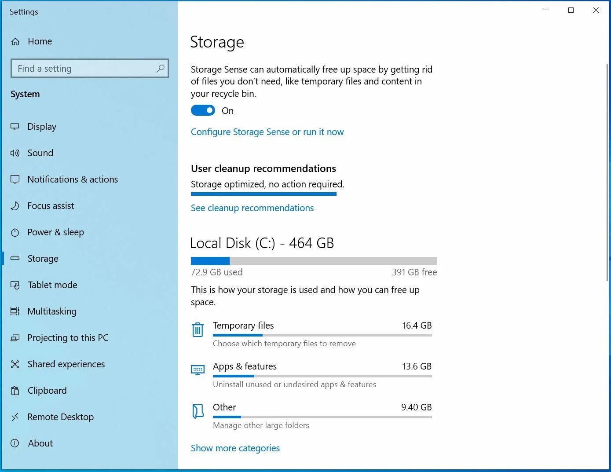The image size is (611, 472).
Task: Click the Home house icon
Action: pyautogui.click(x=15, y=42)
